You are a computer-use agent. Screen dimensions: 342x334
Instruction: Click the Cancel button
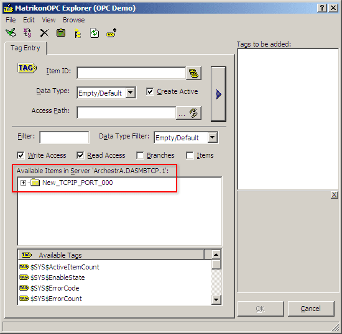[x=311, y=309]
